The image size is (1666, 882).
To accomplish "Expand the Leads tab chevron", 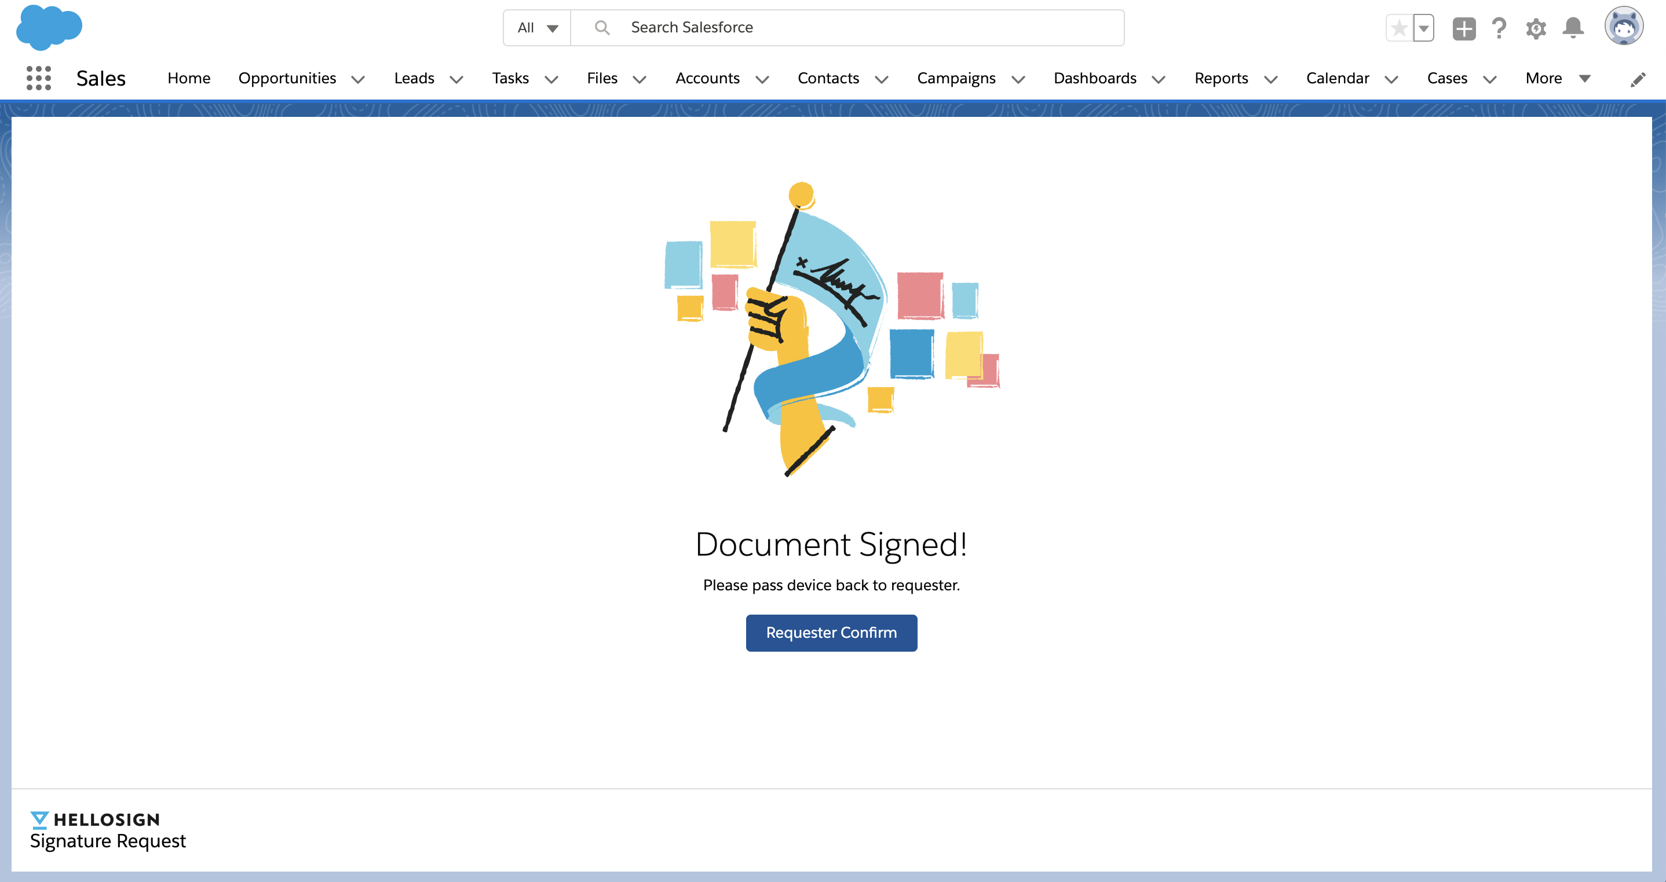I will coord(456,79).
